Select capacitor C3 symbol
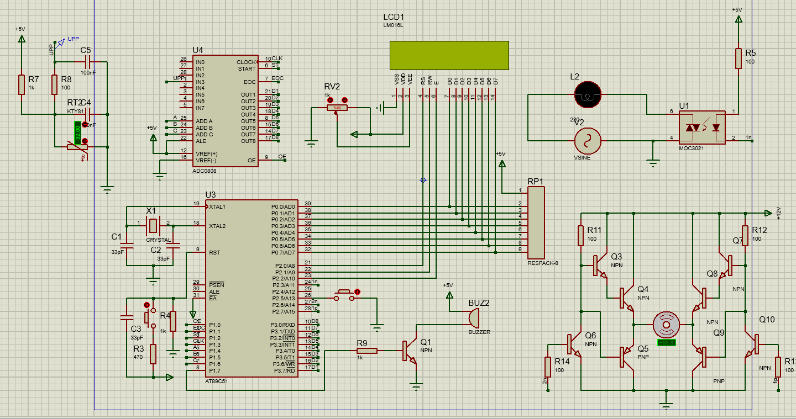The image size is (796, 419). [x=127, y=318]
